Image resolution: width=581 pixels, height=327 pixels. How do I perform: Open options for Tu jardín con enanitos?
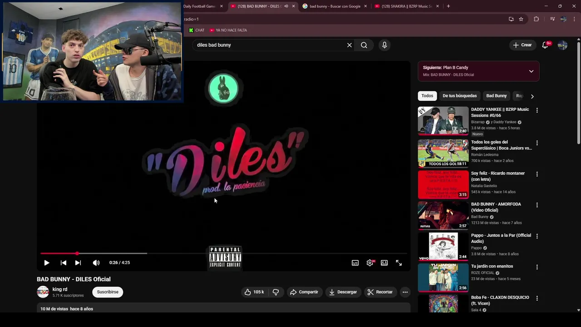[537, 267]
